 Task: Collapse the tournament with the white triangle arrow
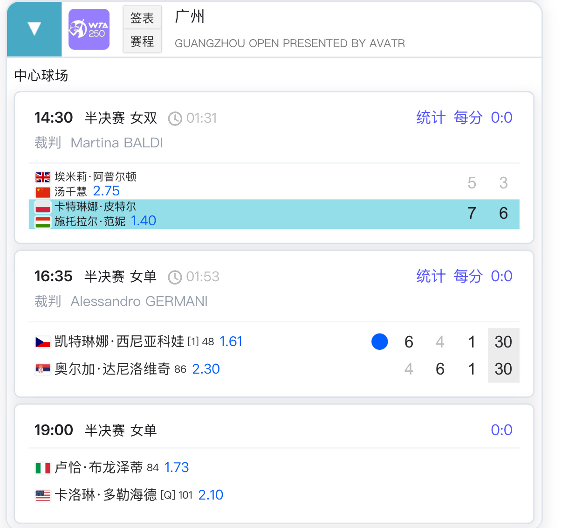[x=34, y=29]
